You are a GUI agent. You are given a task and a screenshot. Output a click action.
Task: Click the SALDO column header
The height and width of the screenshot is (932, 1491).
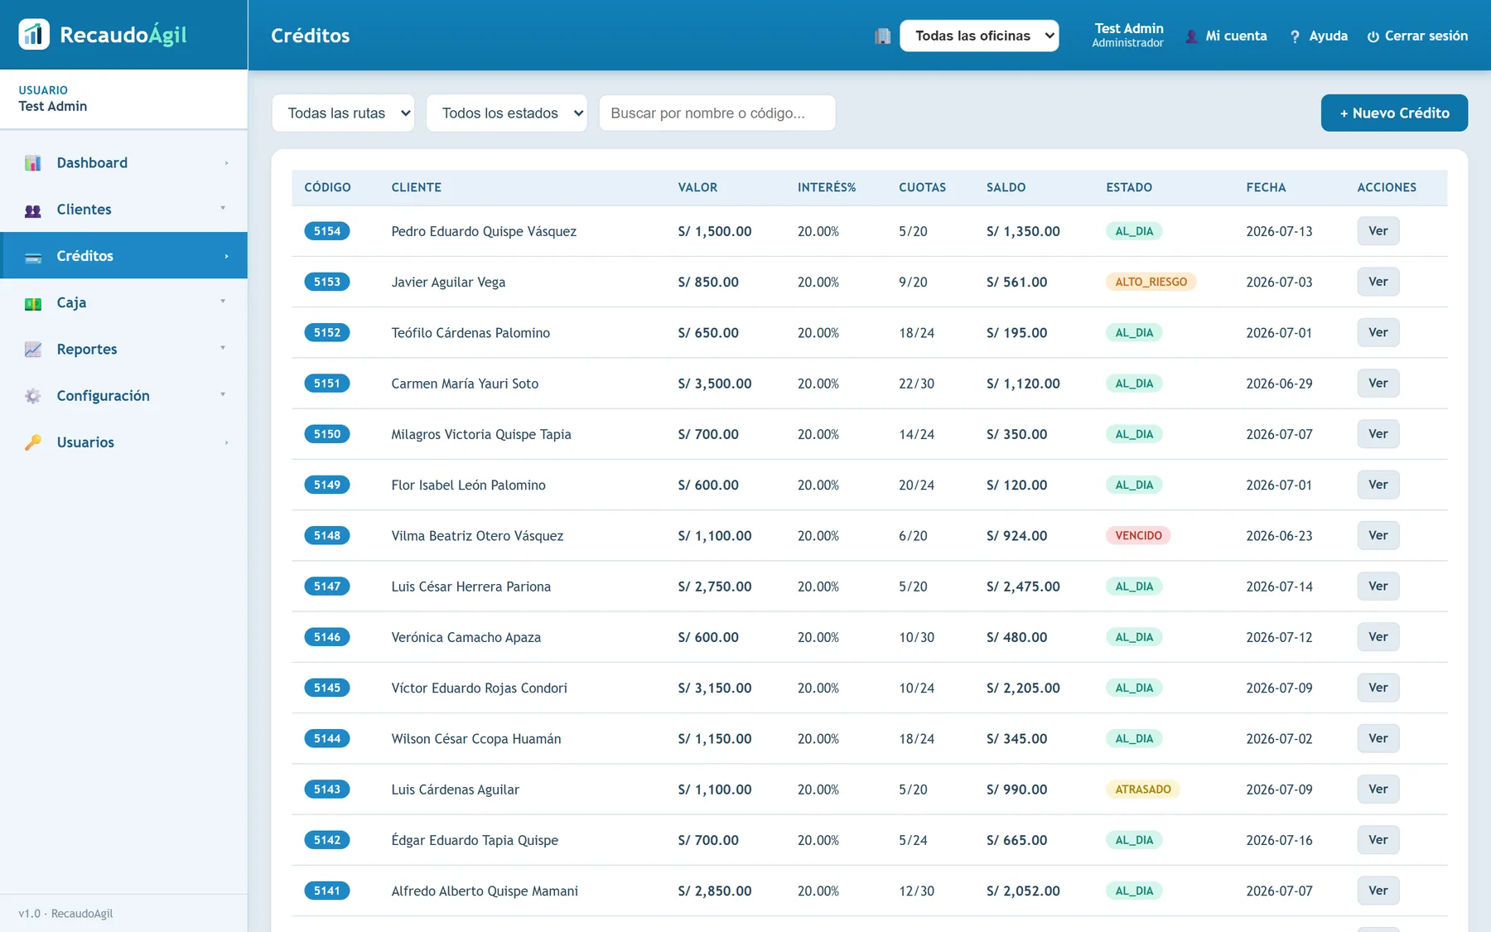click(x=1006, y=187)
